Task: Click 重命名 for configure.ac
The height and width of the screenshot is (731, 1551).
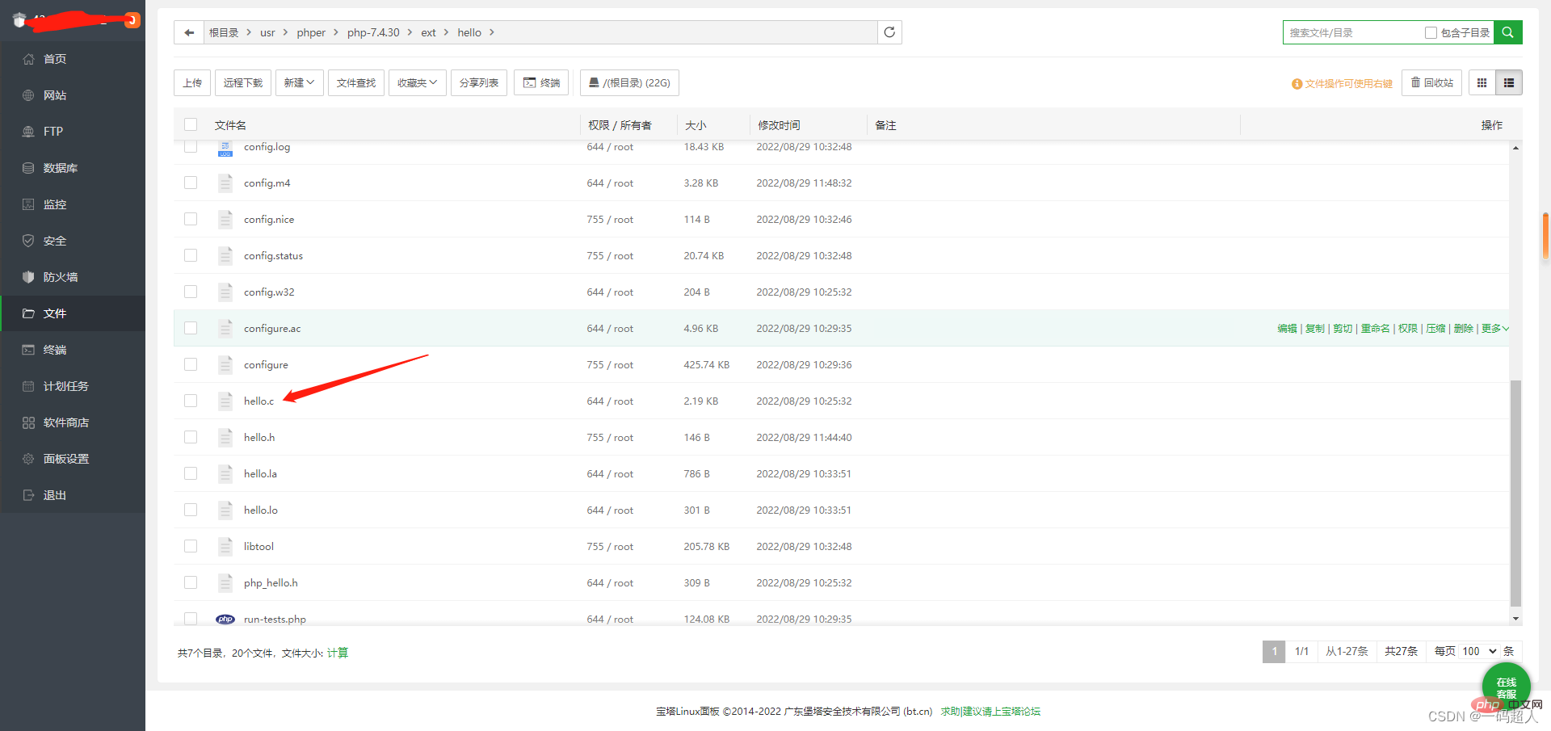Action: (x=1375, y=328)
